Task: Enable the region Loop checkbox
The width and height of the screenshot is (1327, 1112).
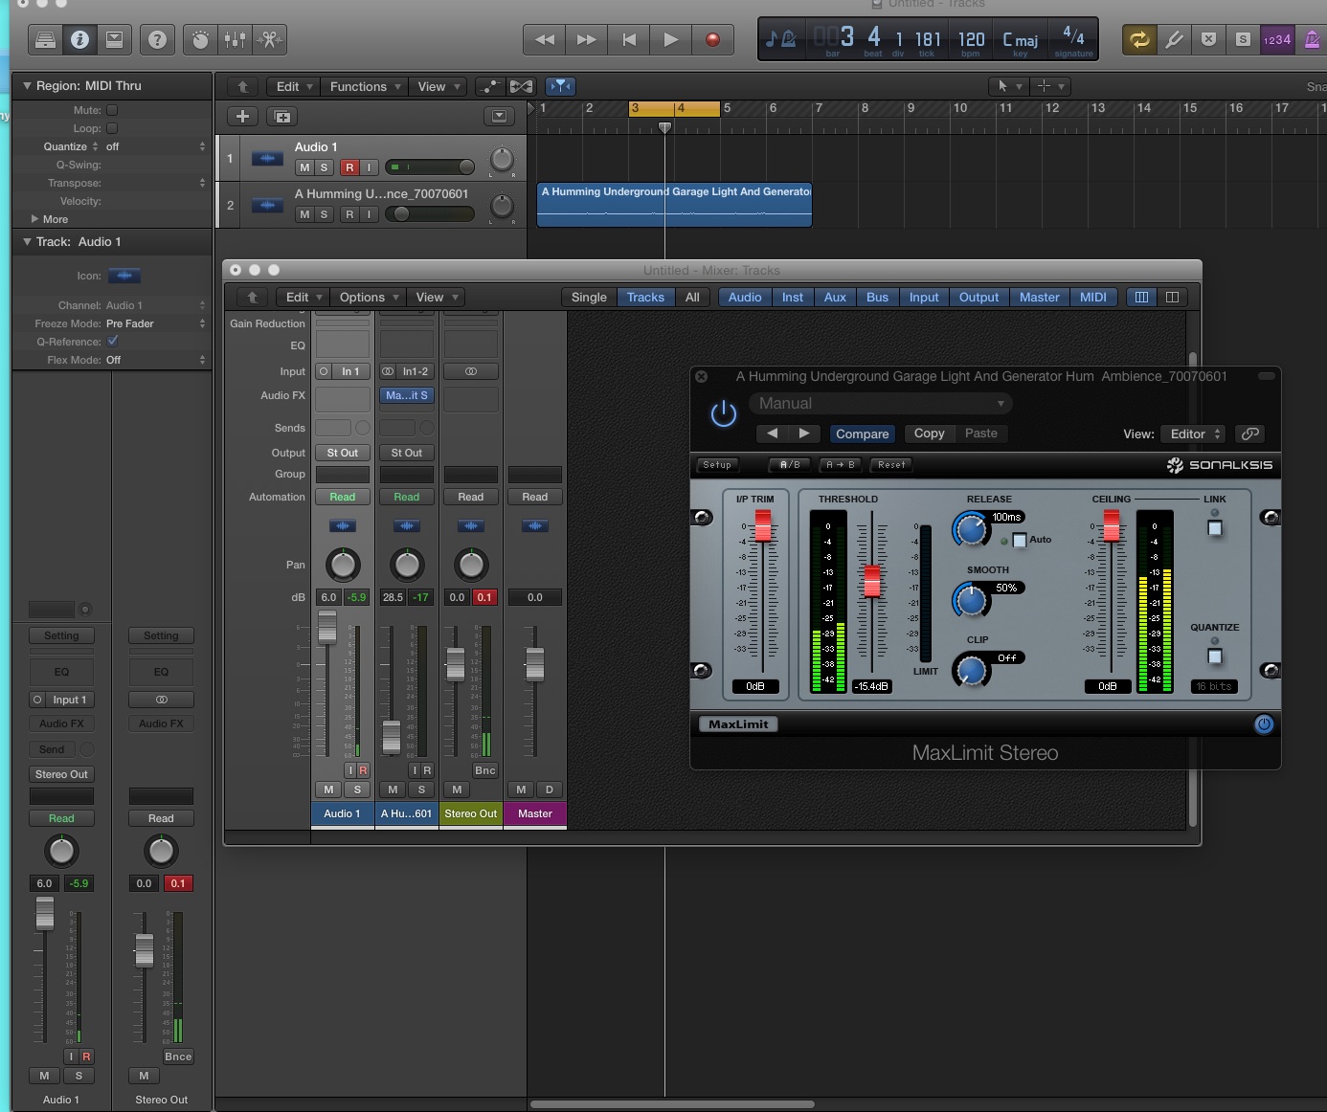Action: click(x=112, y=128)
